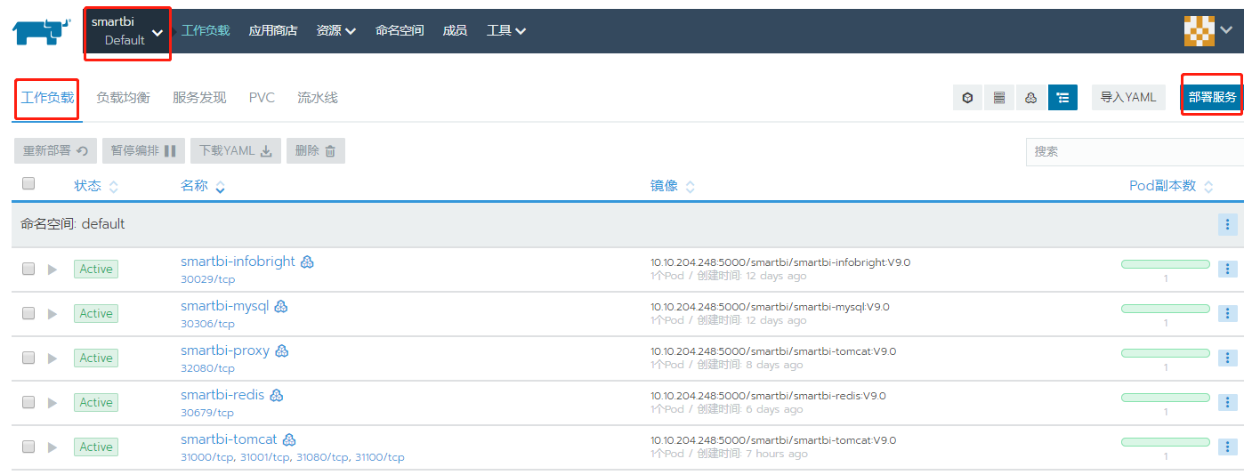The height and width of the screenshot is (475, 1244).
Task: Click the 删除 button
Action: pyautogui.click(x=316, y=151)
